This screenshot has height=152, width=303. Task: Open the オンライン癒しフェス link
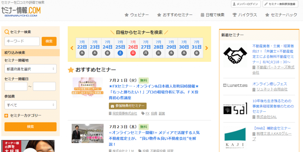tap(270, 84)
